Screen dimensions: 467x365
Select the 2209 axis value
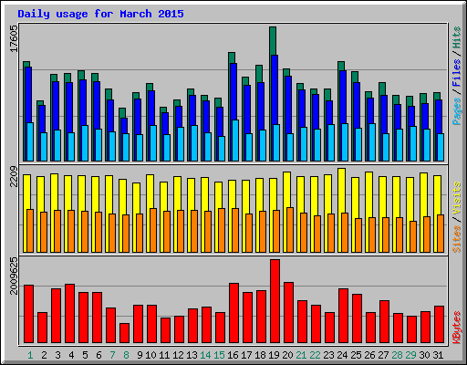point(14,176)
